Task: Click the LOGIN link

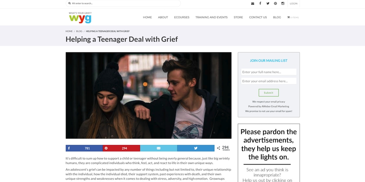Action: 293,4
